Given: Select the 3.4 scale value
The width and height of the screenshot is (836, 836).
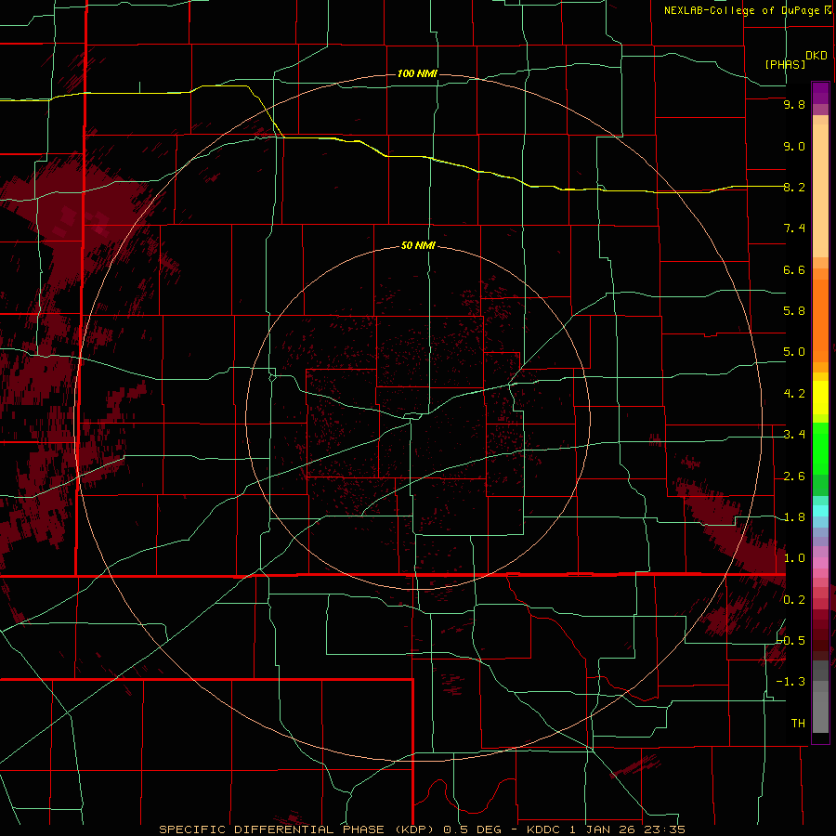Looking at the screenshot, I should tap(794, 435).
